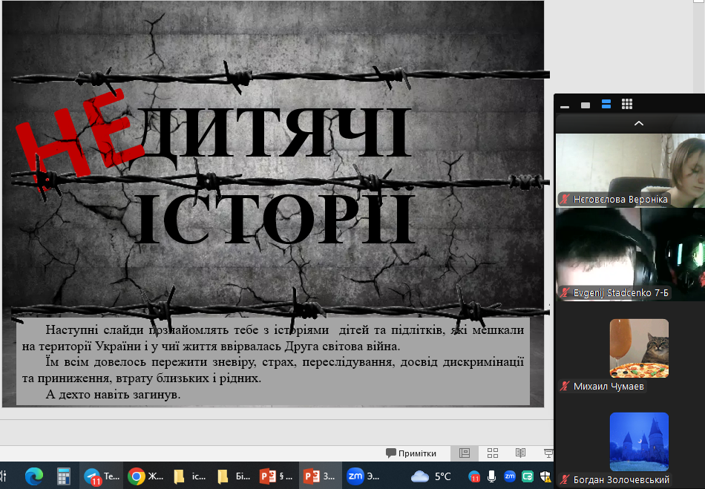Open the Calculator from the taskbar

coord(63,476)
